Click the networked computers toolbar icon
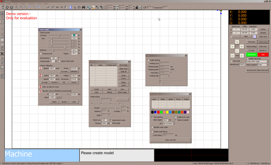271x165 pixels. click(x=89, y=7)
